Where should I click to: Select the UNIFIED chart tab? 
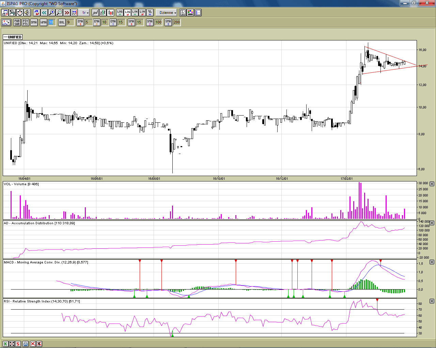13,37
